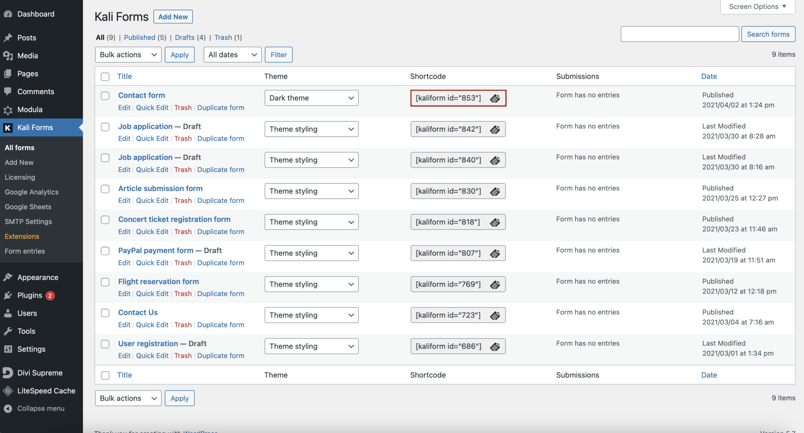804x433 pixels.
Task: Copy shortcode icon for kaliform id 830
Action: (x=495, y=191)
